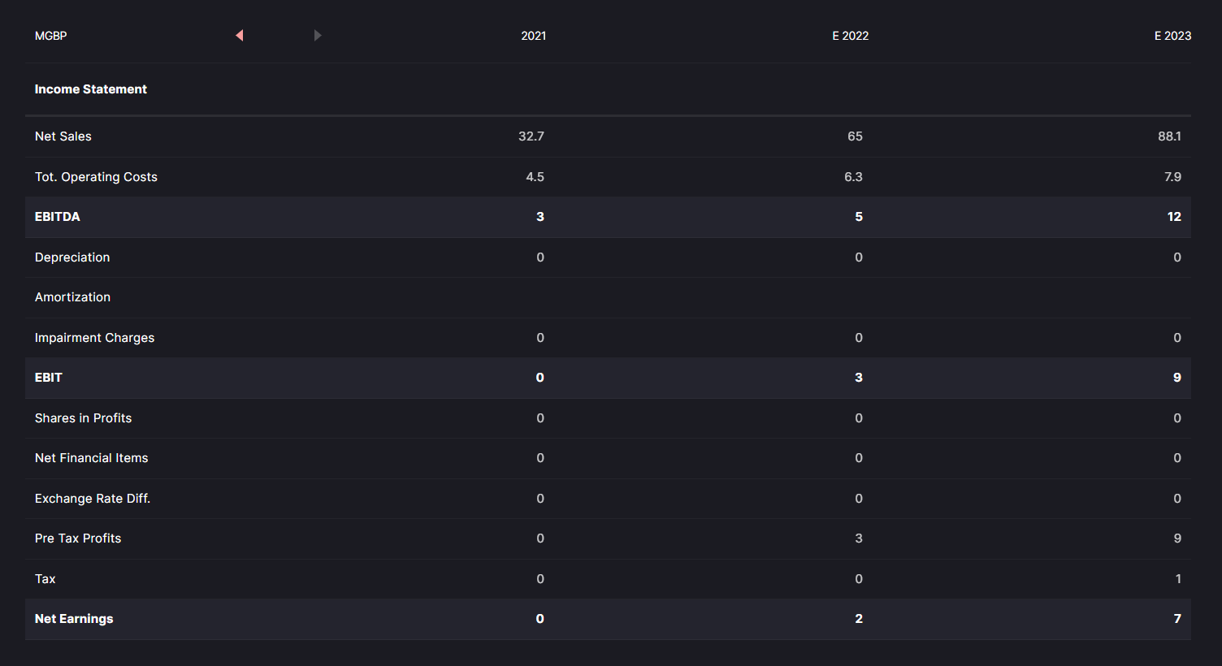Click the Income Statement section heading
The width and height of the screenshot is (1222, 666).
[x=91, y=89]
